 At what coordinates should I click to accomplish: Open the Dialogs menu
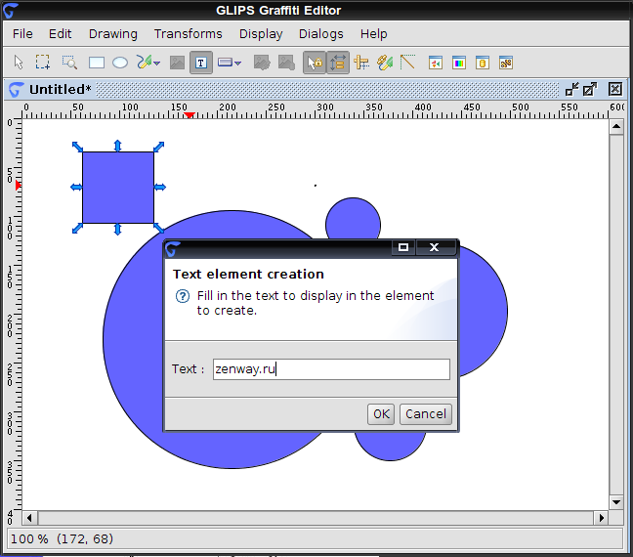click(321, 34)
